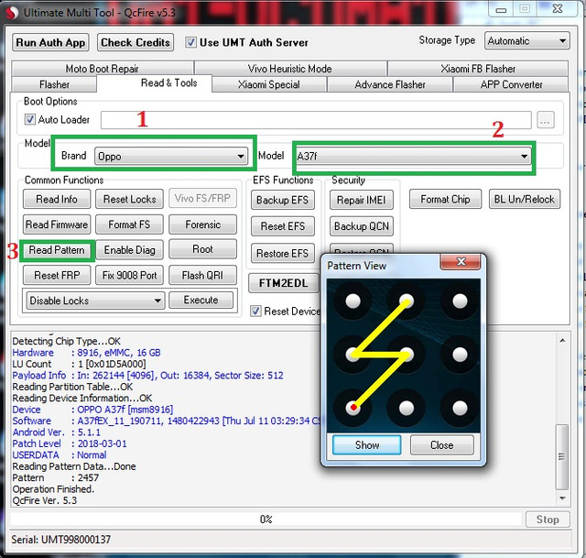Click Close in Pattern View dialog
586x558 pixels.
(441, 445)
